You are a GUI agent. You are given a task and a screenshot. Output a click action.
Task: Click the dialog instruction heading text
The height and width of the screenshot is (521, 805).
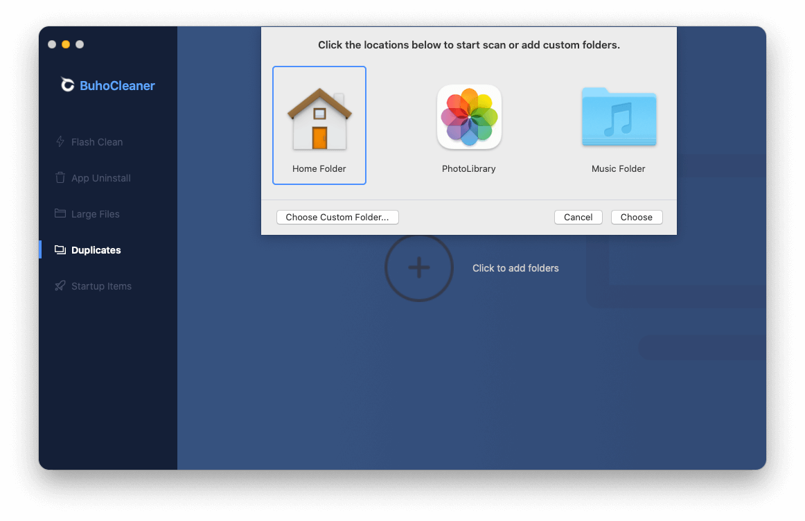469,44
